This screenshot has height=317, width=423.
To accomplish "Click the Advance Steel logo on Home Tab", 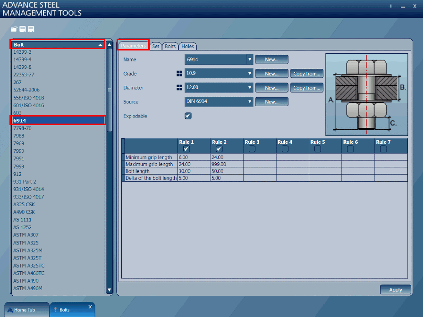I will coord(10,310).
